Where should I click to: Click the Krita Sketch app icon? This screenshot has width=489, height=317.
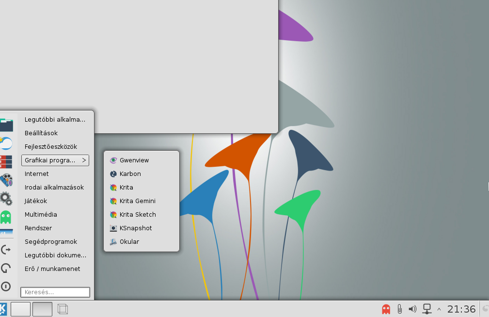click(113, 215)
